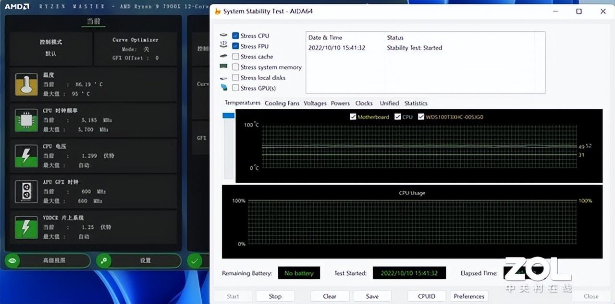Viewport: 615px width, 304px height.
Task: Open the Voltages tab
Action: tap(315, 103)
